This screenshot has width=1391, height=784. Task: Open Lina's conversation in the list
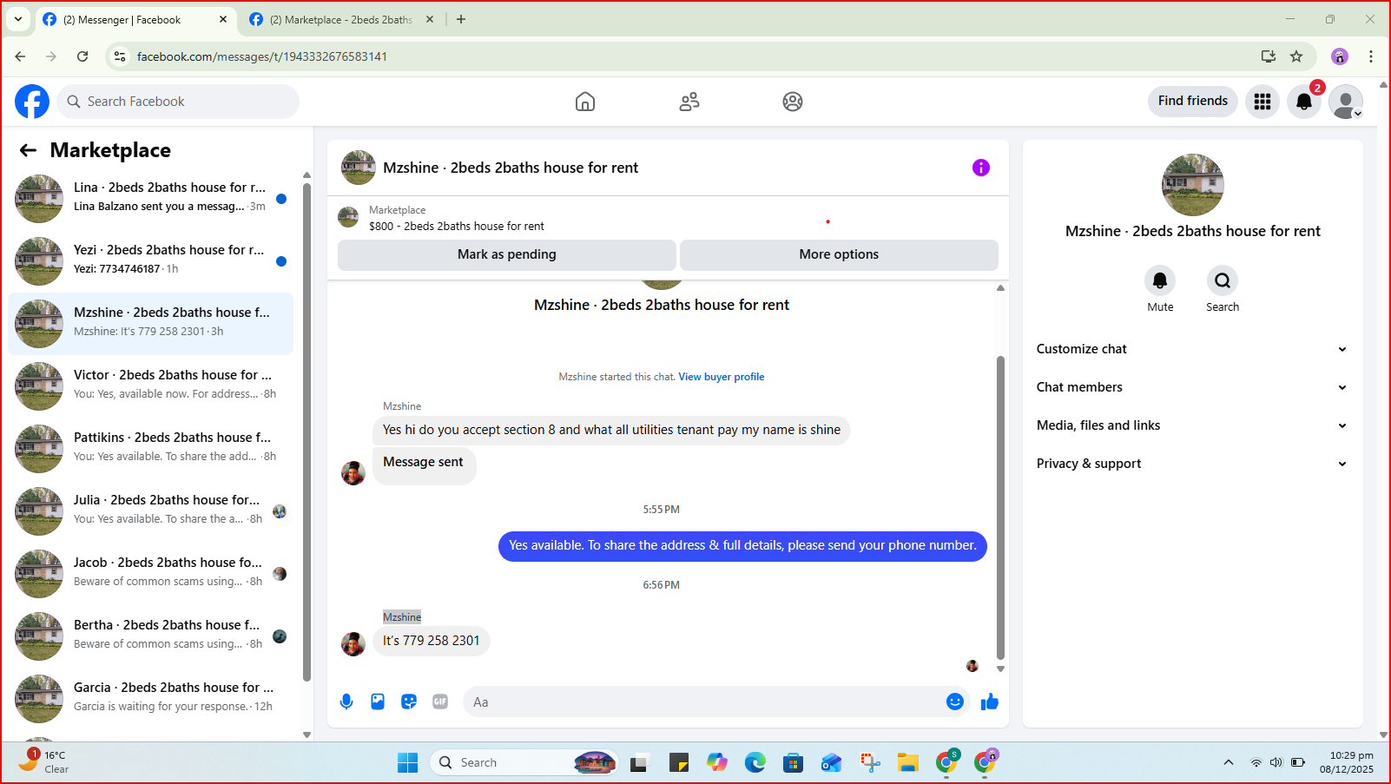pos(151,199)
